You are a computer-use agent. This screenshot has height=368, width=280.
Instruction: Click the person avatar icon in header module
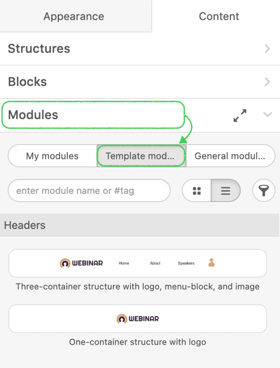211,263
